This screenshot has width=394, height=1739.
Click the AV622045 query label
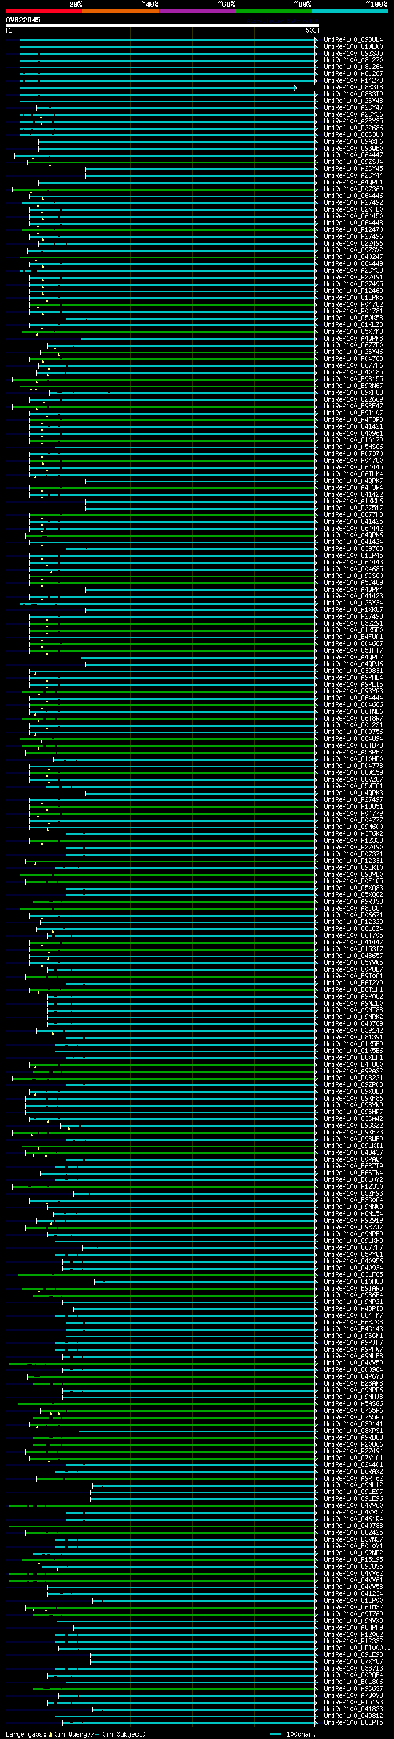click(x=23, y=20)
